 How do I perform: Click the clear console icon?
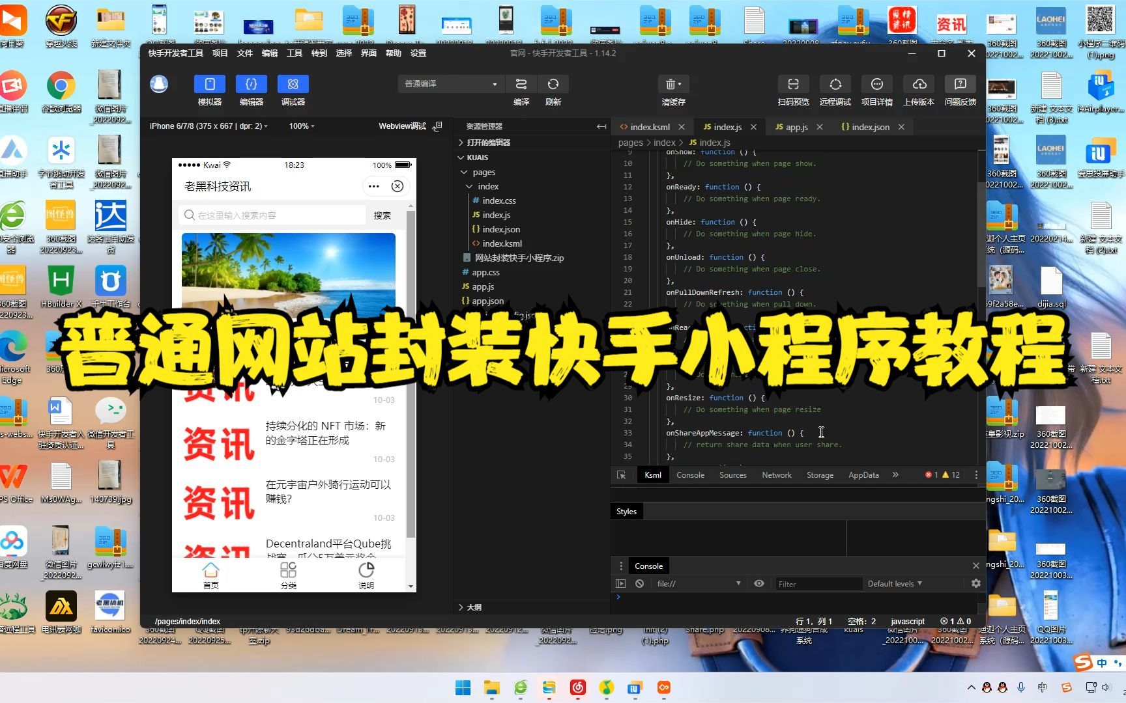pos(640,584)
